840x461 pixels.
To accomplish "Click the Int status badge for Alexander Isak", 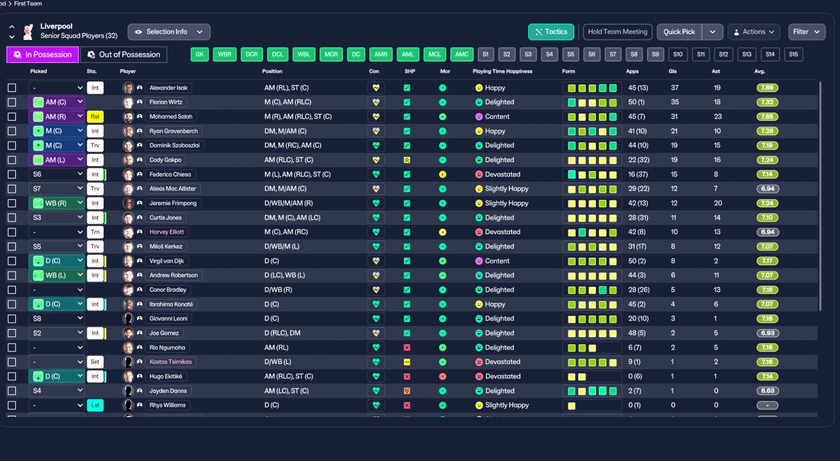I will [x=95, y=88].
